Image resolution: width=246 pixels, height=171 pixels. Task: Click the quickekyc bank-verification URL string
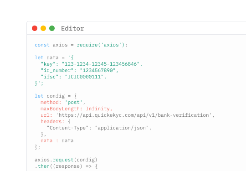pyautogui.click(x=134, y=115)
